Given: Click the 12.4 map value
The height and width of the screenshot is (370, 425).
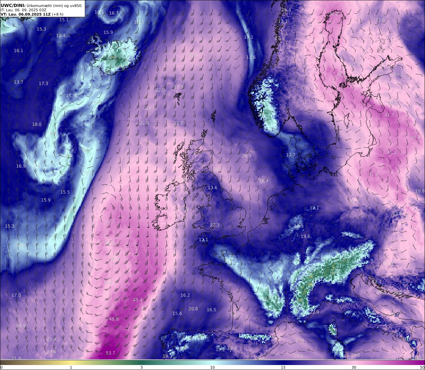Looking at the screenshot, I should (61, 36).
